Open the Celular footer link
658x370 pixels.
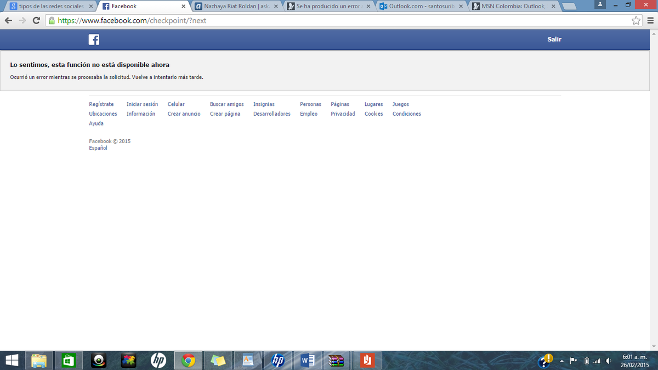tap(176, 104)
